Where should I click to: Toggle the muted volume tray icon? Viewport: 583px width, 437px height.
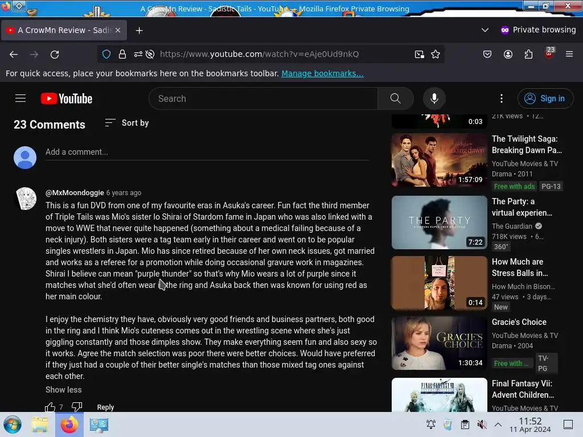pyautogui.click(x=482, y=424)
